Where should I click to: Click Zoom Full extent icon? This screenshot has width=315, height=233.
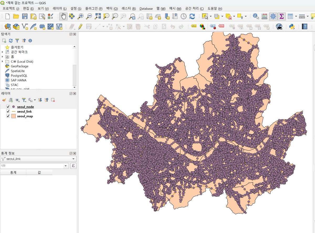pos(98,16)
